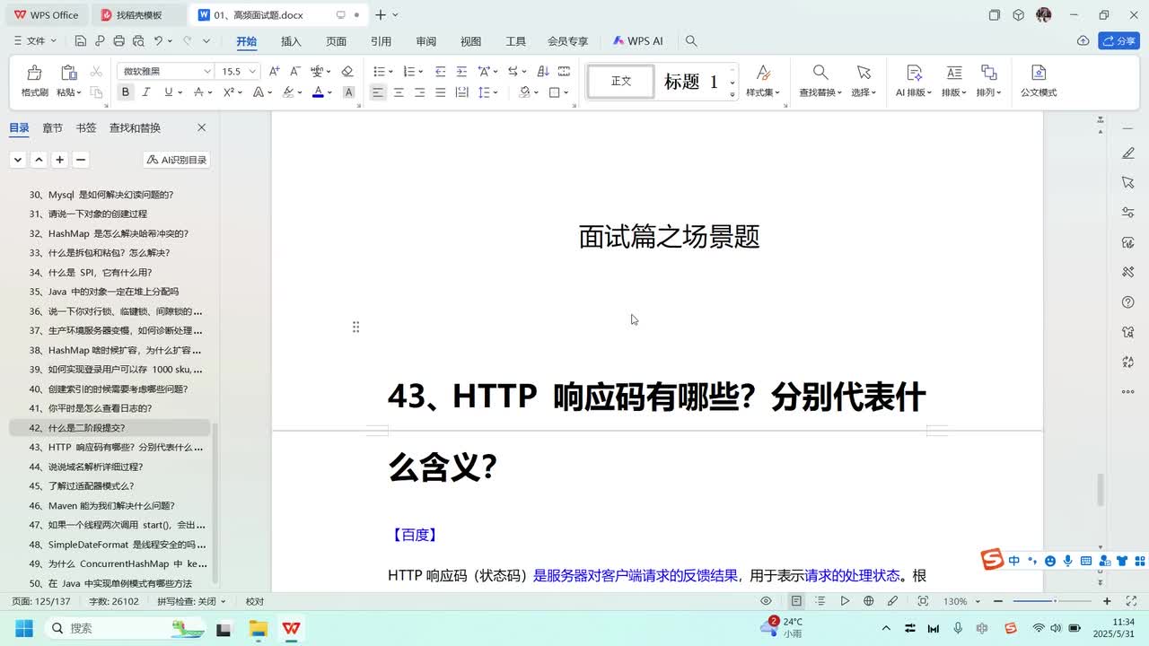Toggle eye-protection mode in status bar
The width and height of the screenshot is (1149, 646).
click(766, 601)
